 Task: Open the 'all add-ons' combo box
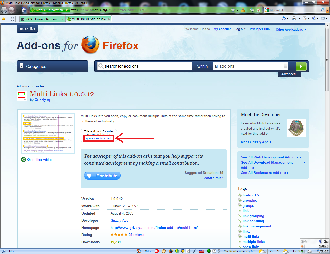pos(251,66)
